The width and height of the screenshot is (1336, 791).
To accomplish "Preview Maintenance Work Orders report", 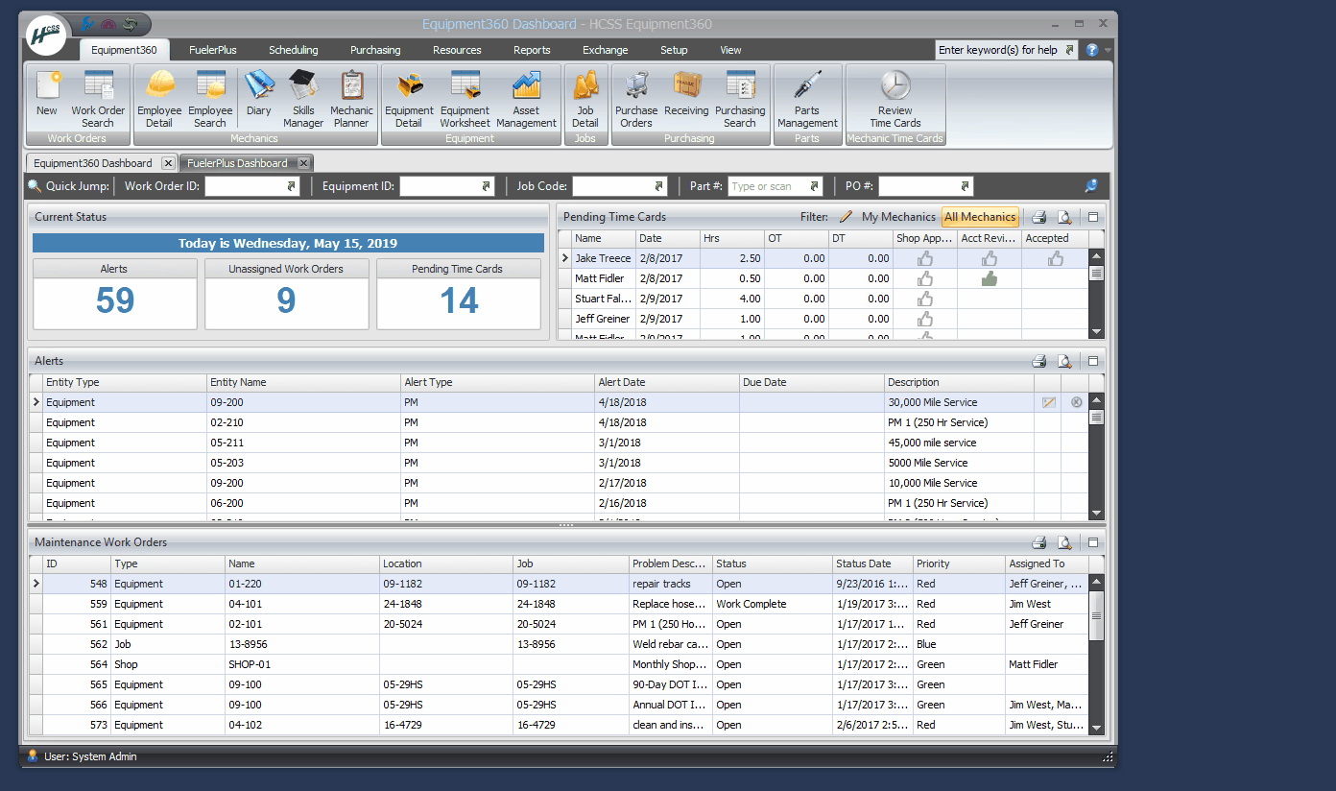I will 1064,542.
